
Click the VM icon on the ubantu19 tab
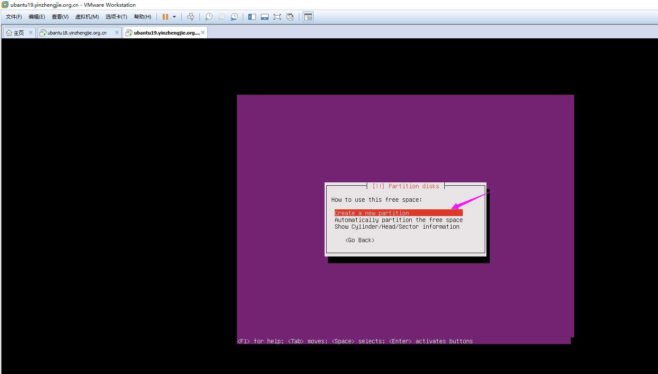coord(129,33)
